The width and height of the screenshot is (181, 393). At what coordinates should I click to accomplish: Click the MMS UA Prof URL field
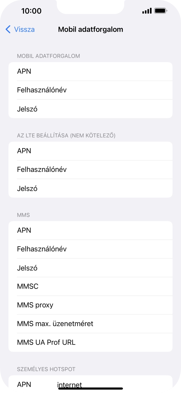(90, 342)
